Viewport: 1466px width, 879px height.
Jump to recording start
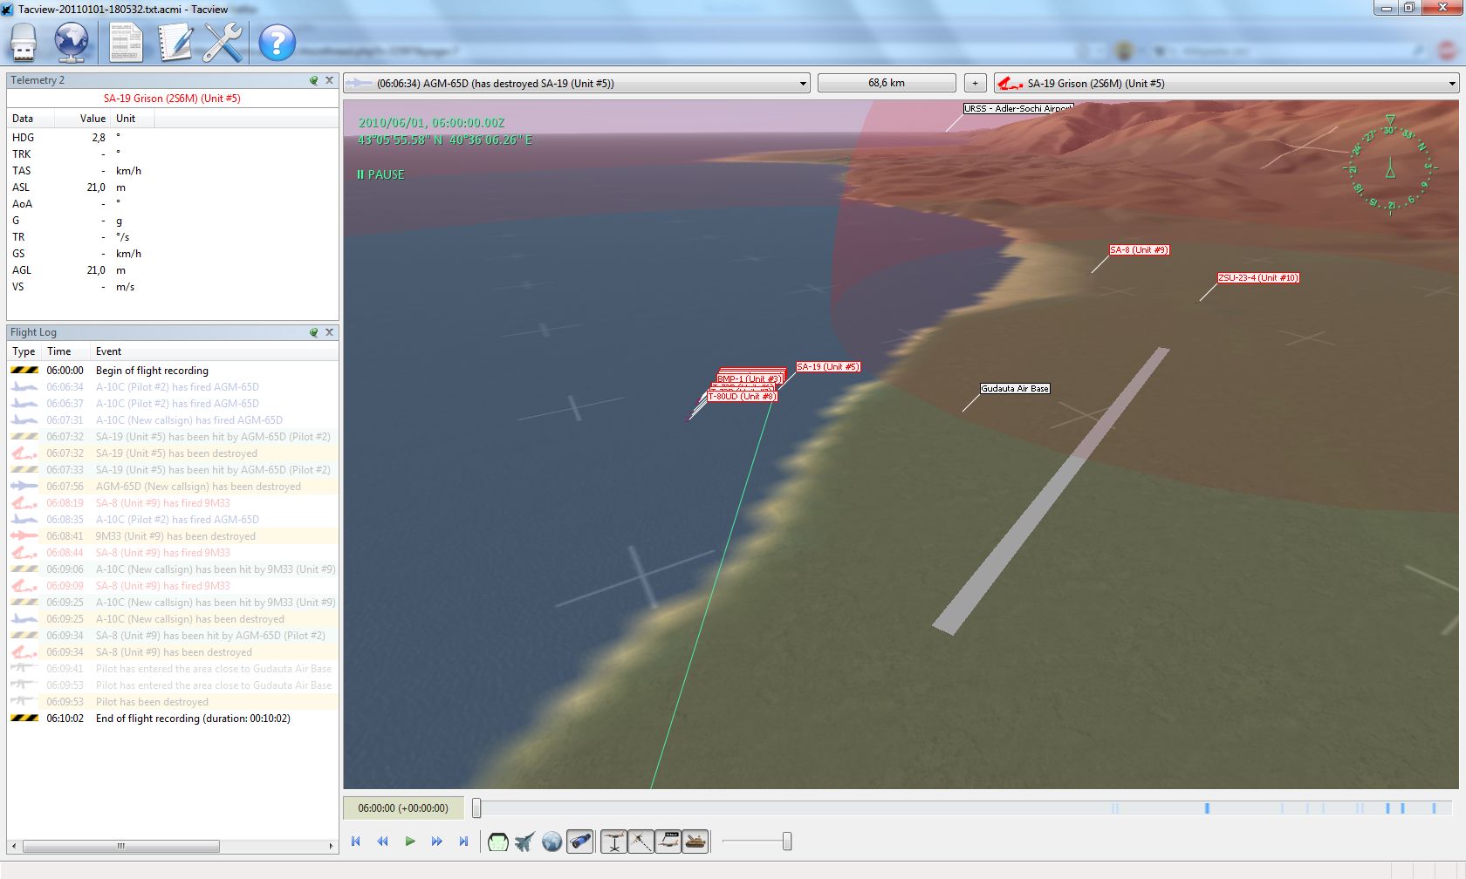(356, 842)
